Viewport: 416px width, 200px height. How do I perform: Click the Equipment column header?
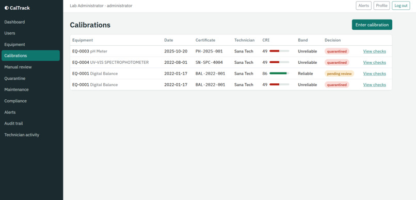tap(83, 40)
